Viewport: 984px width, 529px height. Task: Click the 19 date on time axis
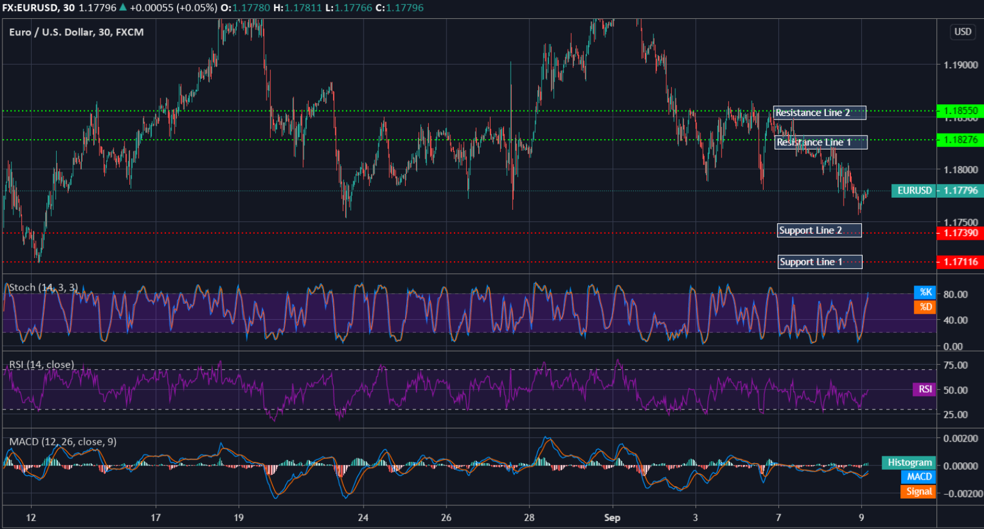click(x=239, y=517)
